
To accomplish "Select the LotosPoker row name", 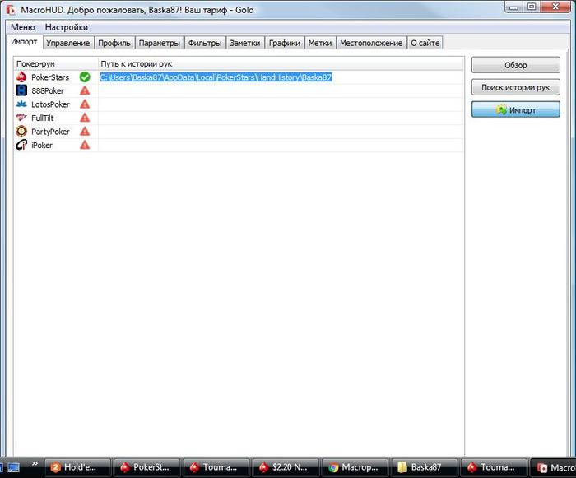I will click(50, 104).
